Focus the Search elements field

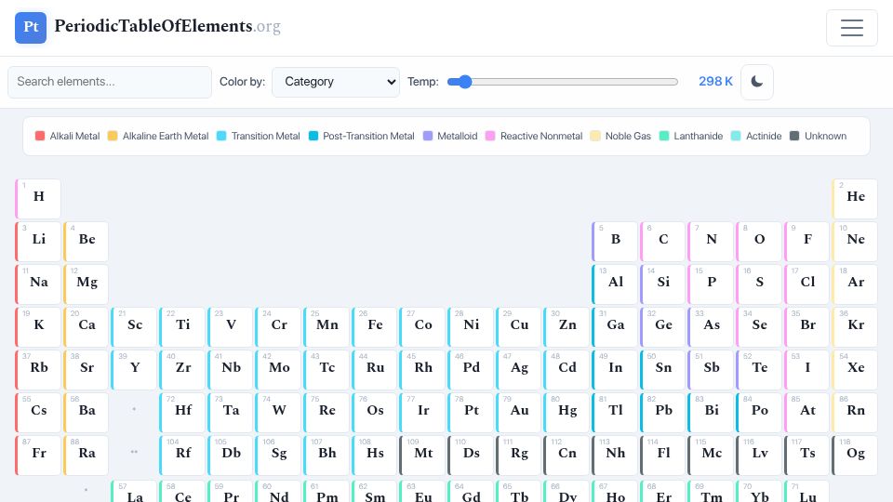[x=110, y=82]
